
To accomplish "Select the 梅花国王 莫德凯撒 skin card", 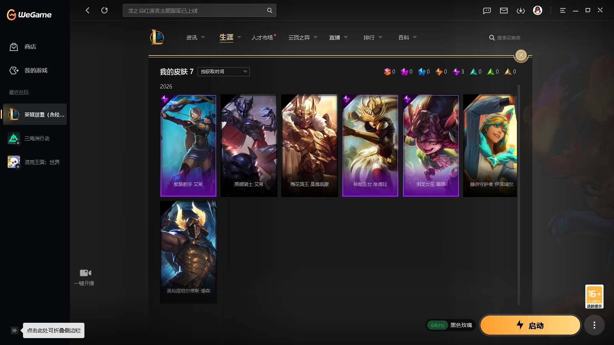I will coord(310,146).
